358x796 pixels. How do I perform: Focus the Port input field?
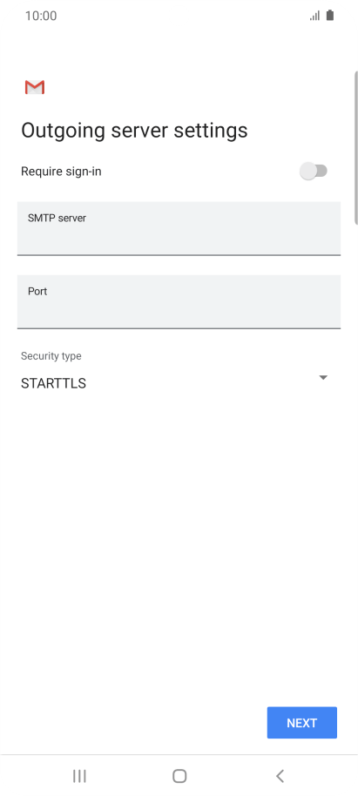(179, 302)
